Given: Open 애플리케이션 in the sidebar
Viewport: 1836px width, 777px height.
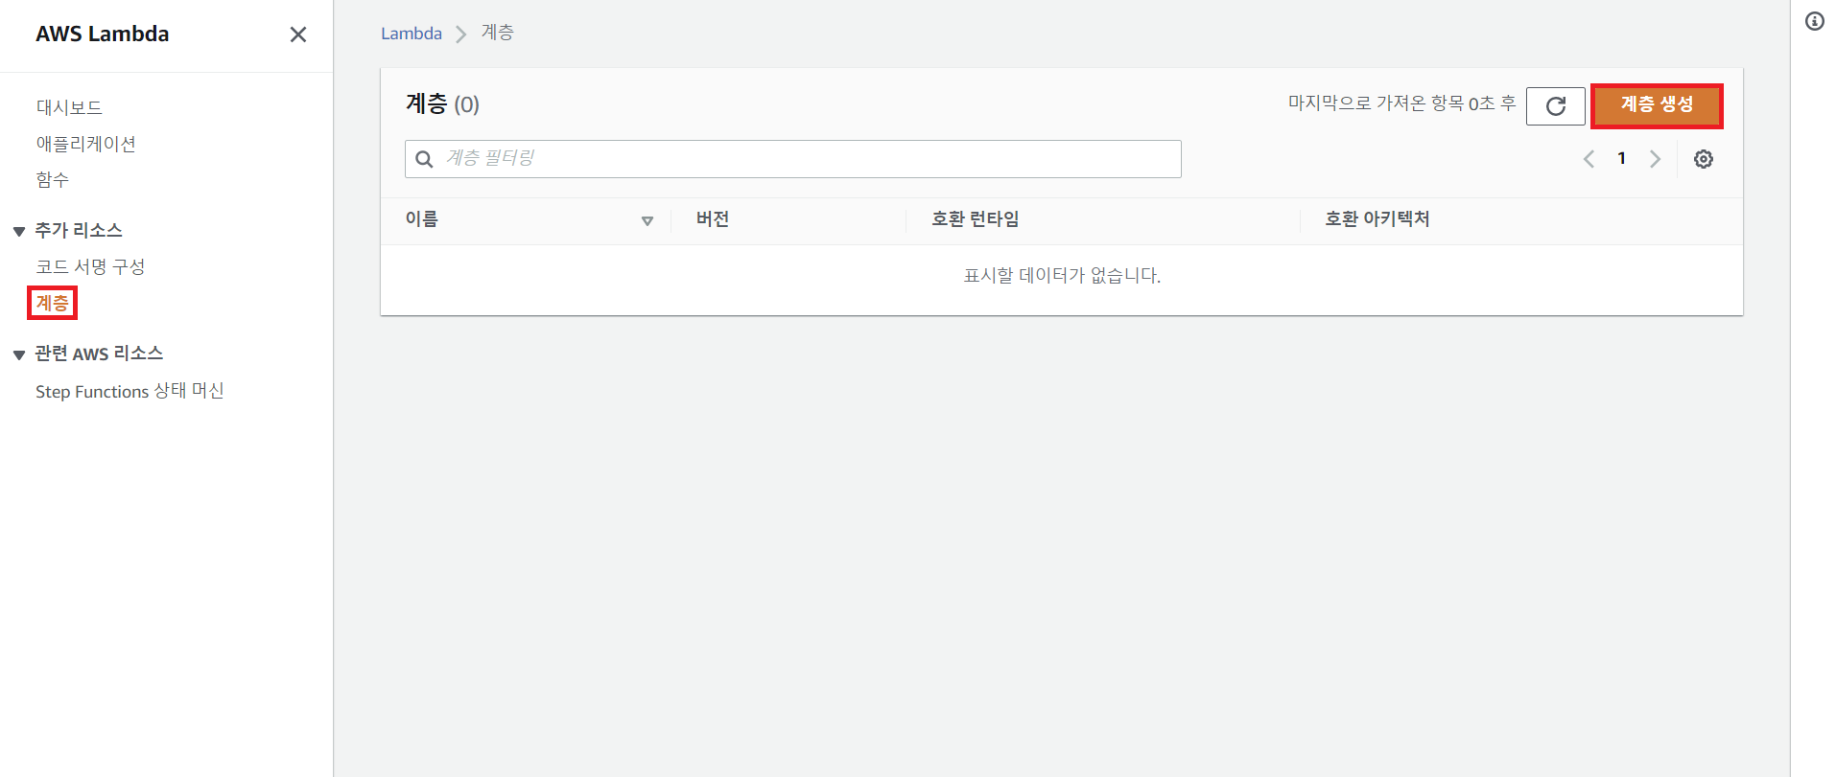Looking at the screenshot, I should [85, 144].
